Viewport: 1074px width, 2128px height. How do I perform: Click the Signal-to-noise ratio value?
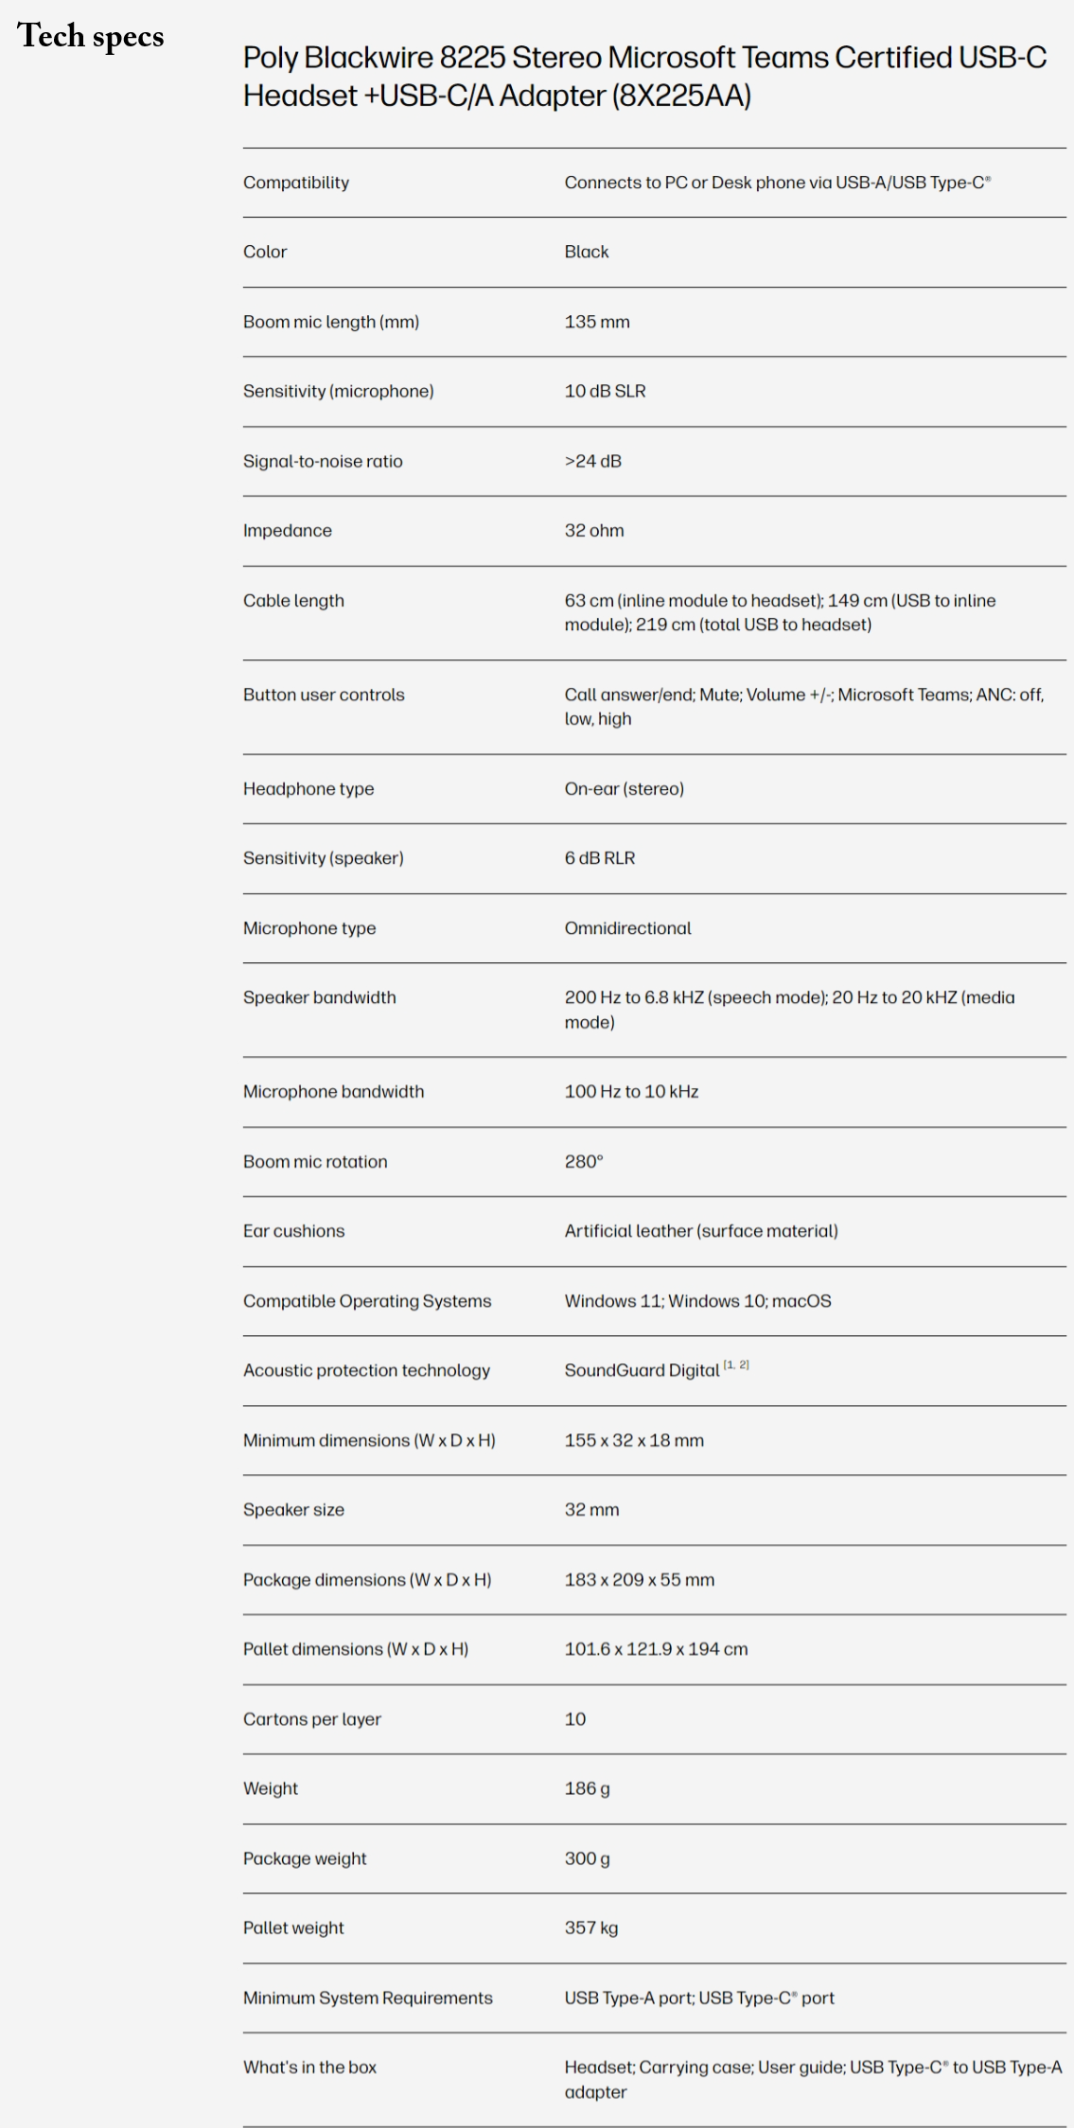pyautogui.click(x=593, y=461)
